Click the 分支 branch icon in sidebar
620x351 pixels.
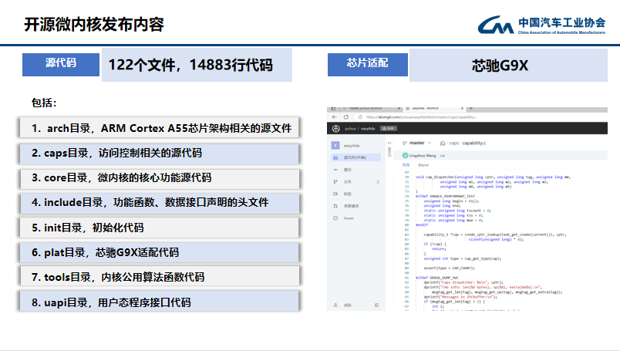tap(335, 181)
